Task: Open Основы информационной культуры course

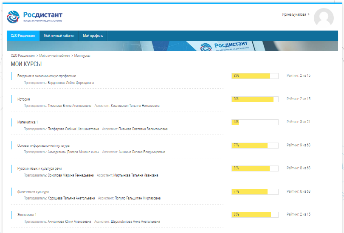Action: 43,146
